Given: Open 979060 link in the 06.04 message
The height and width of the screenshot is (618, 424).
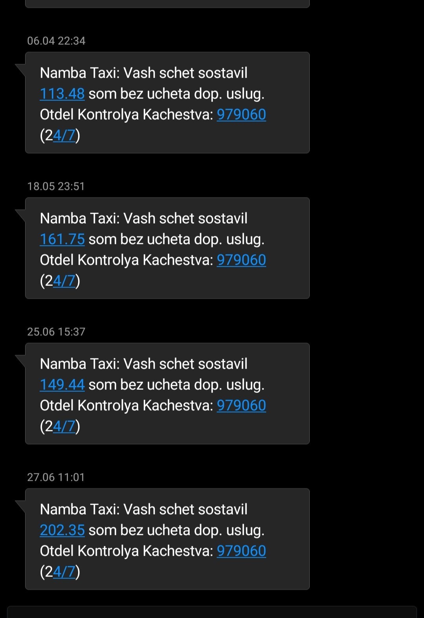Looking at the screenshot, I should pos(241,115).
